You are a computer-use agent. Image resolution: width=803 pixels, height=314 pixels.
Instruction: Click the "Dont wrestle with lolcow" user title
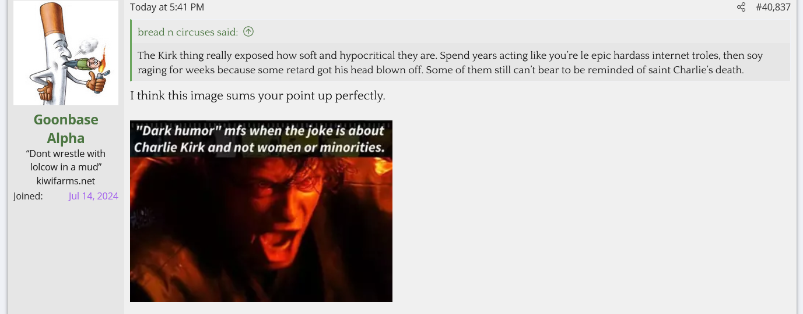[66, 160]
